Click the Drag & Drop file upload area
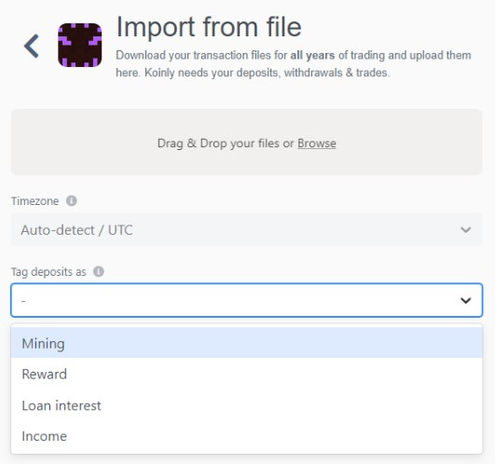This screenshot has height=464, width=495. (x=246, y=142)
